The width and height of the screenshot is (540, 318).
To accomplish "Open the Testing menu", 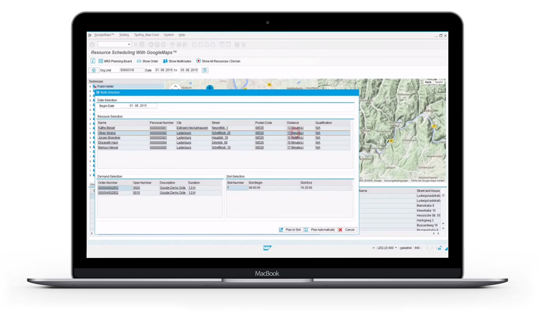I will pos(124,35).
